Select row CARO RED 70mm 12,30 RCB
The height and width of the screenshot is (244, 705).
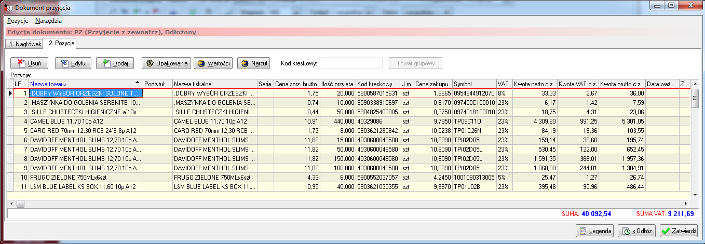[349, 131]
